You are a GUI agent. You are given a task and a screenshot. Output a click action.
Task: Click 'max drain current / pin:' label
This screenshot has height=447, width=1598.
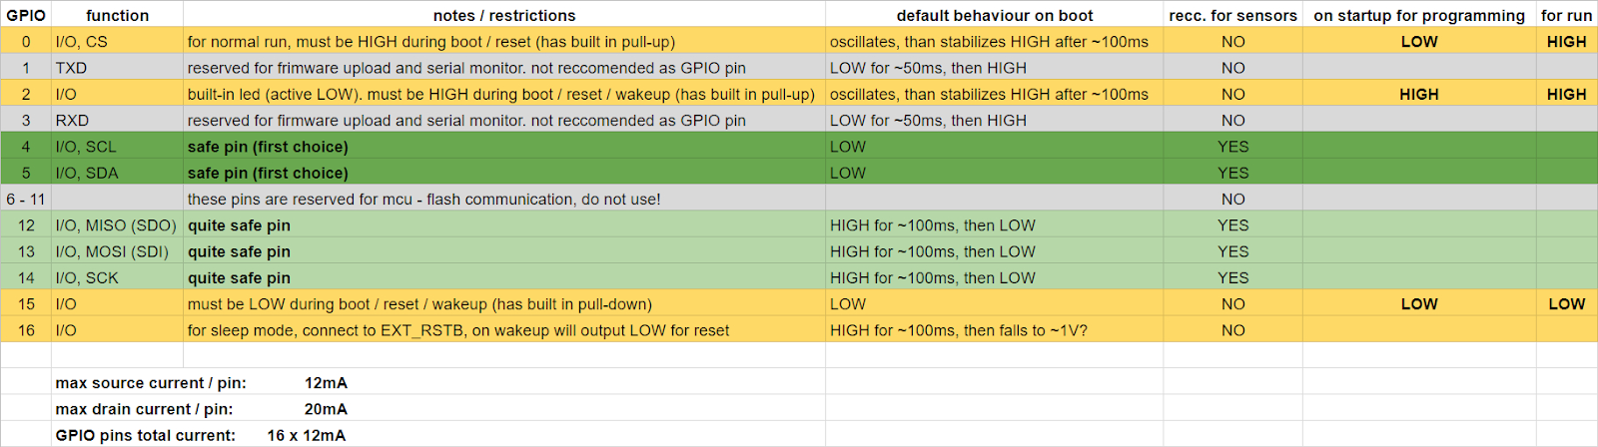(x=145, y=409)
